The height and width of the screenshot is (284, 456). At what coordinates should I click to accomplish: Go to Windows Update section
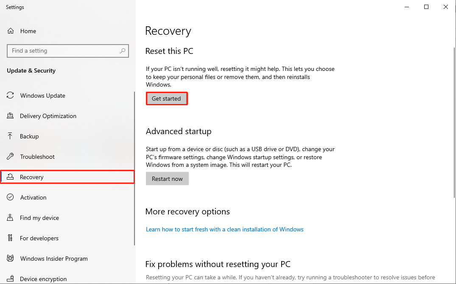[43, 96]
